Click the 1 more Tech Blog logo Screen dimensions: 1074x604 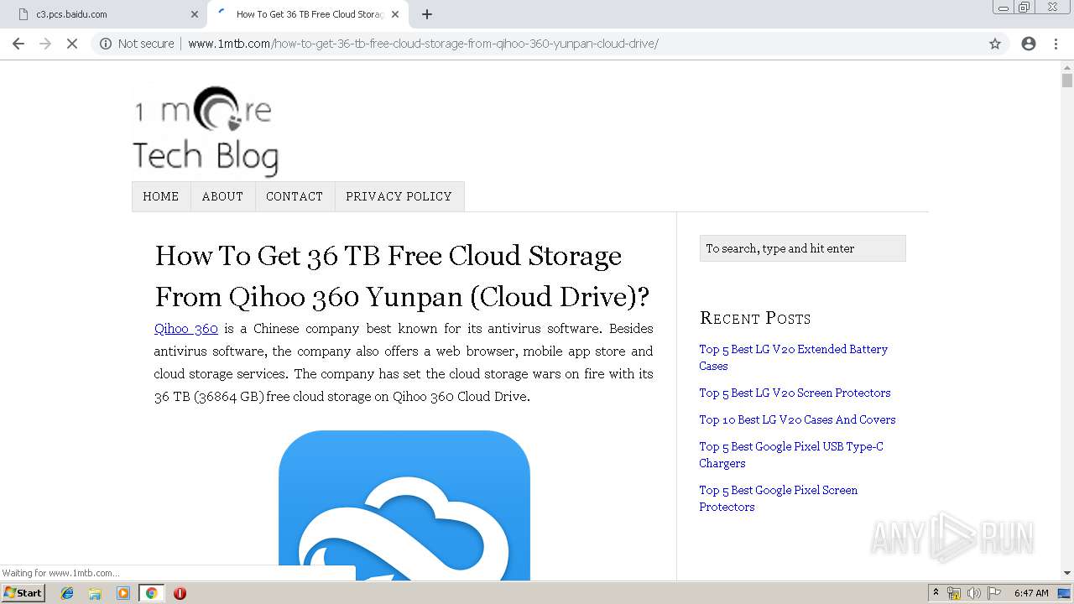pyautogui.click(x=206, y=131)
